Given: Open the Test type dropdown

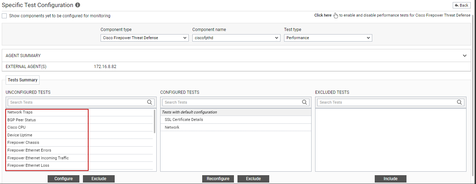Looking at the screenshot, I should click(x=328, y=38).
